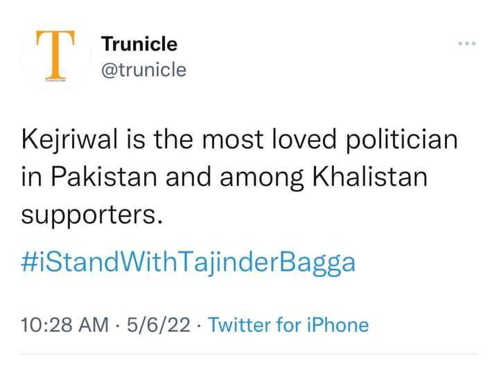Click the word among in the tweet

(261, 178)
